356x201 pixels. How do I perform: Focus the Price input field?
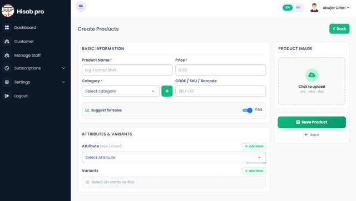[220, 70]
